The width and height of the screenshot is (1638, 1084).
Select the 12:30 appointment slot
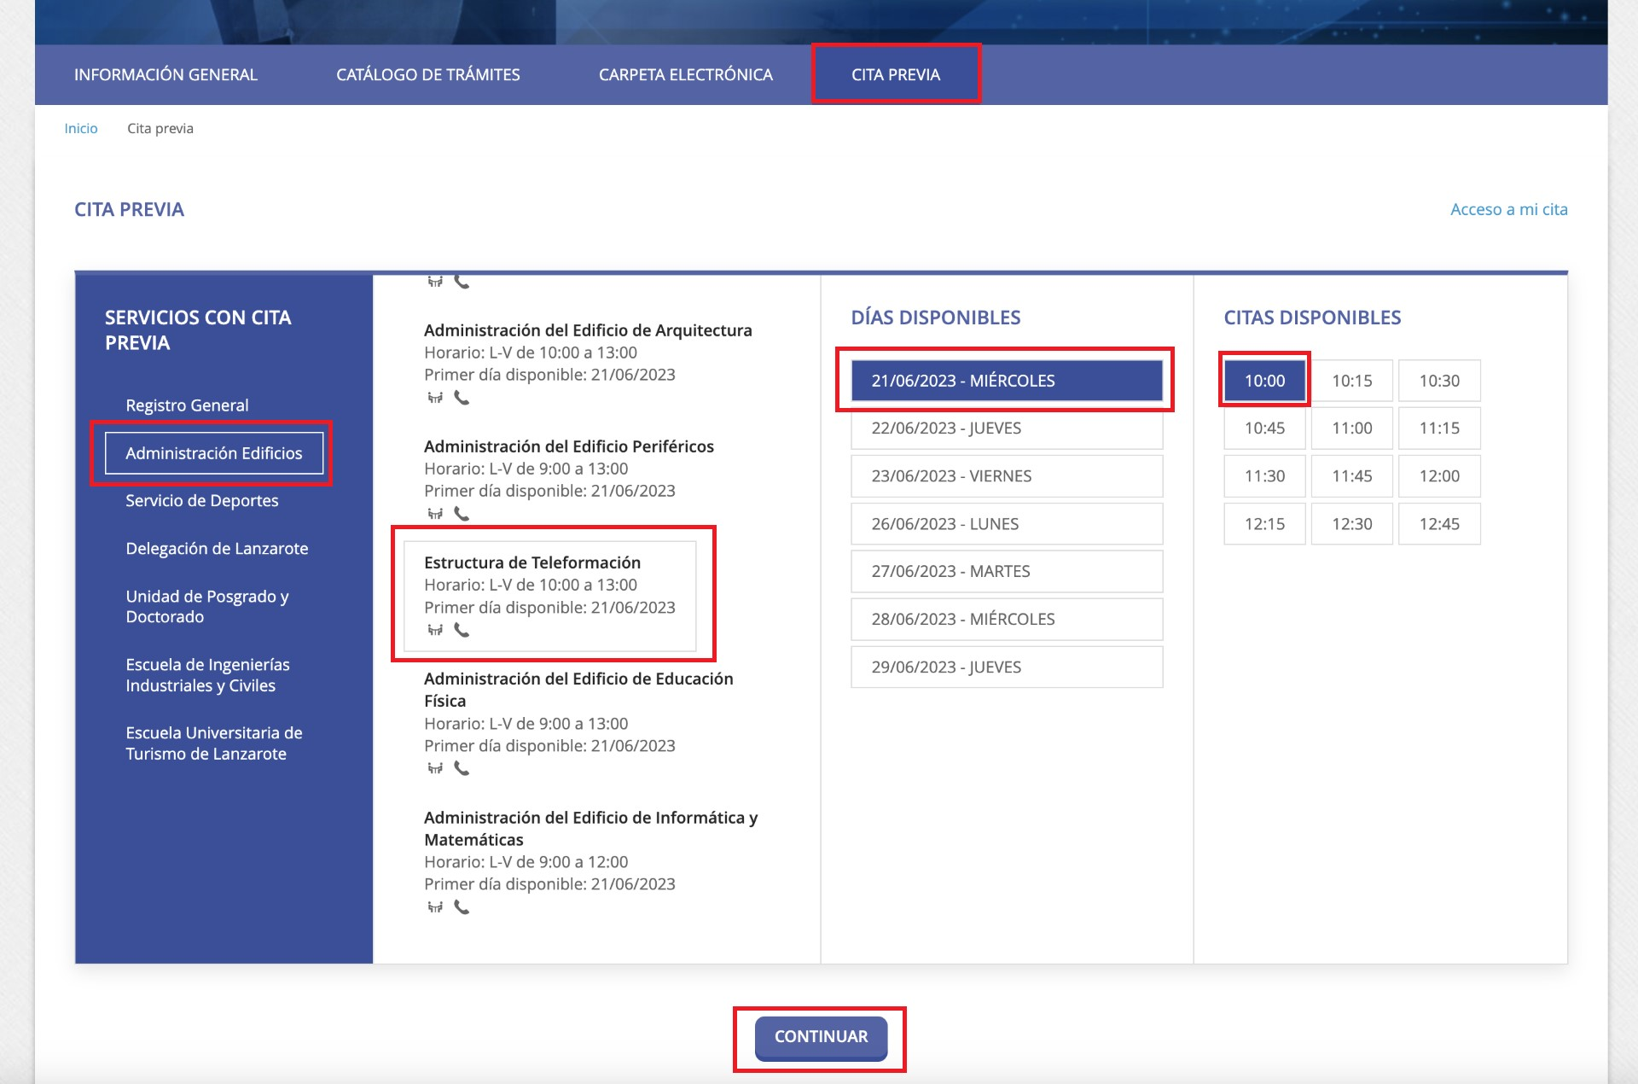1352,524
